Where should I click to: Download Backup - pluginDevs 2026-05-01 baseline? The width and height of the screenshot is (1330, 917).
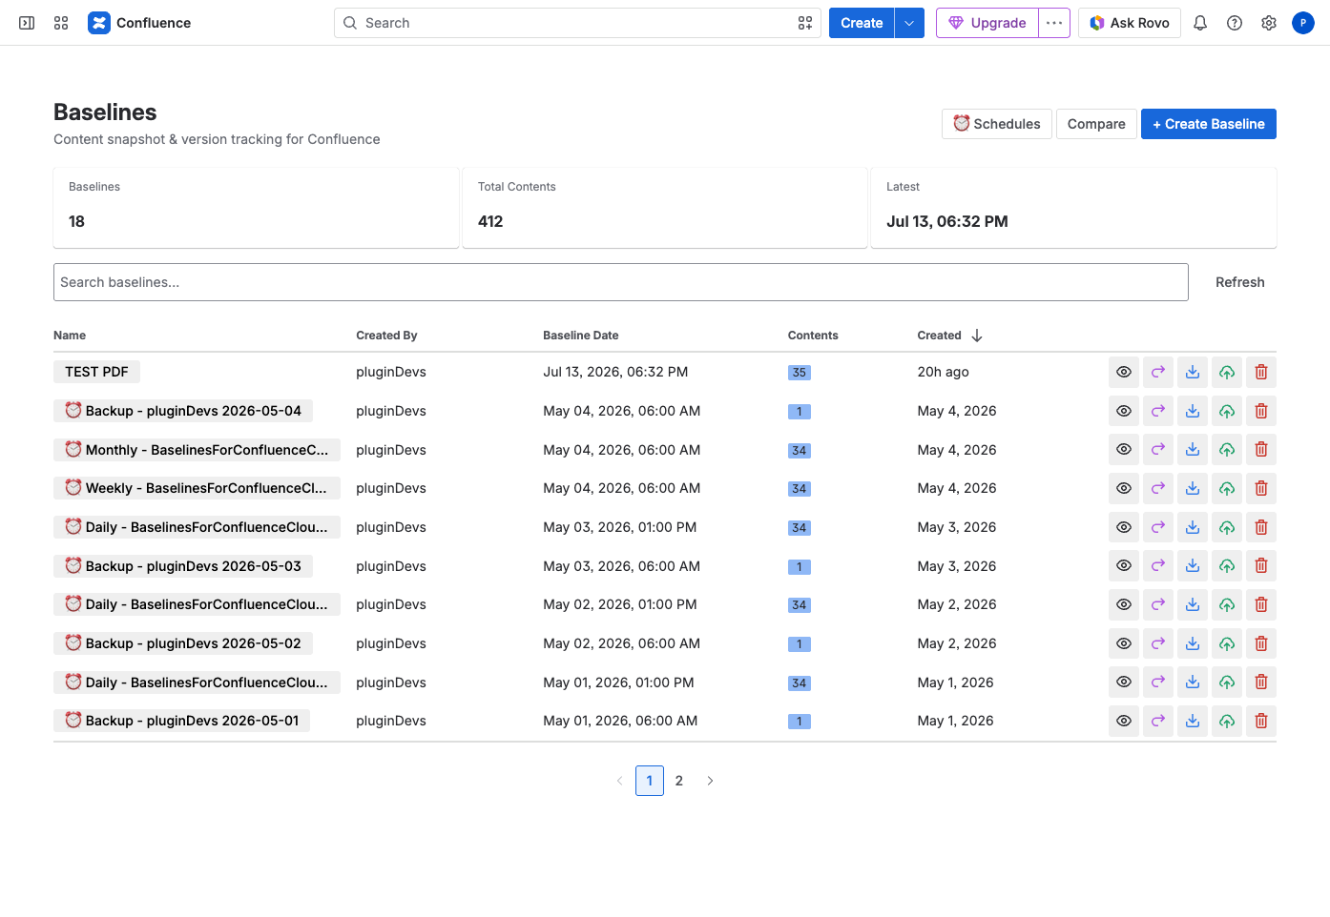1193,721
